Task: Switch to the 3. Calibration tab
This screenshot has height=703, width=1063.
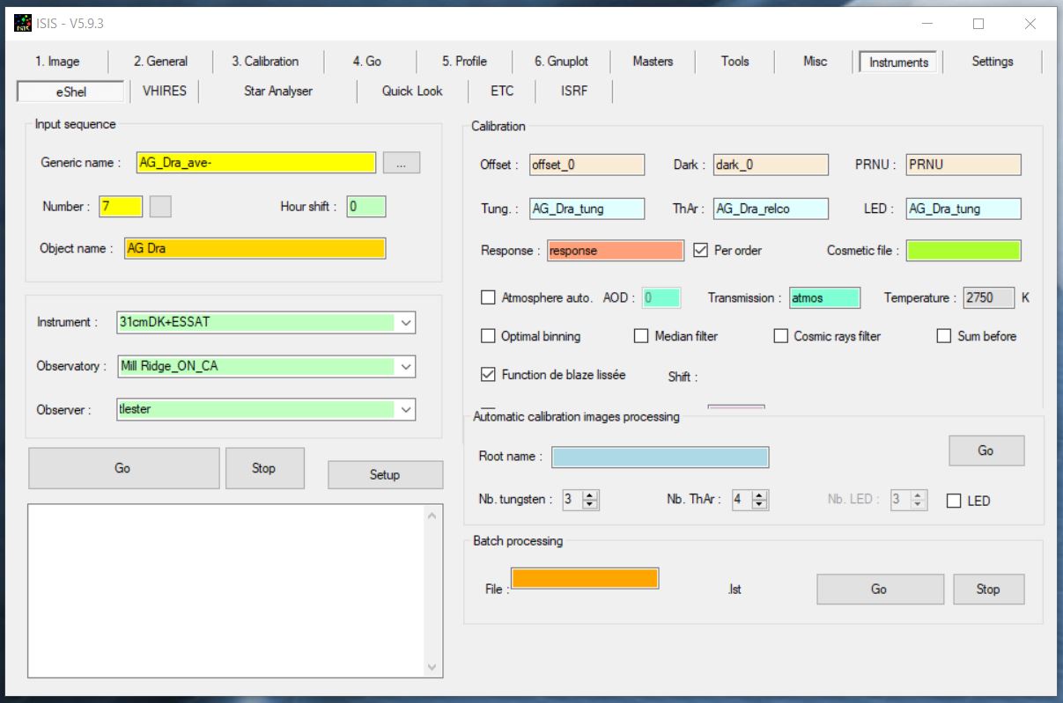Action: coord(265,62)
